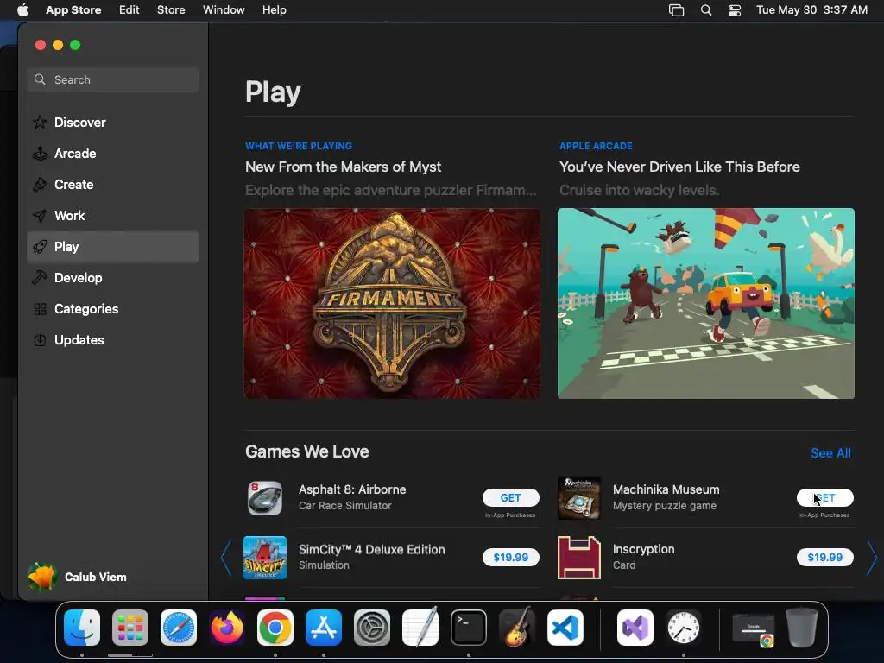Screen dimensions: 884x663
Task: Open Visual Studio purple icon in dock
Action: tap(635, 628)
